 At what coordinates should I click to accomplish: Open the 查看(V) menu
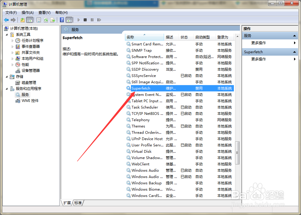[44, 13]
